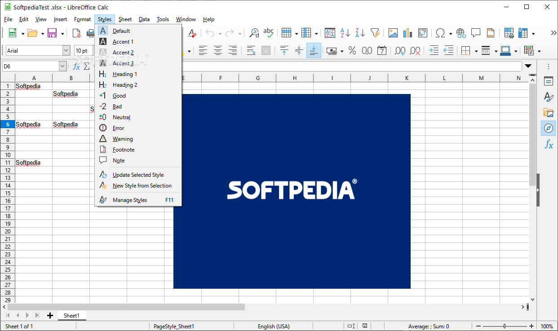
Task: Open the Borders dropdown arrow
Action: pyautogui.click(x=475, y=51)
